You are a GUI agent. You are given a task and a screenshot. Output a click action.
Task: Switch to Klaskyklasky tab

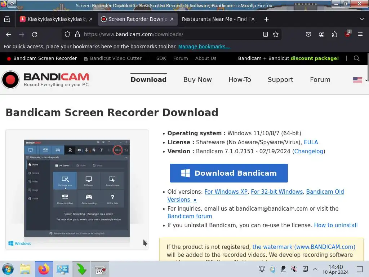(x=57, y=19)
